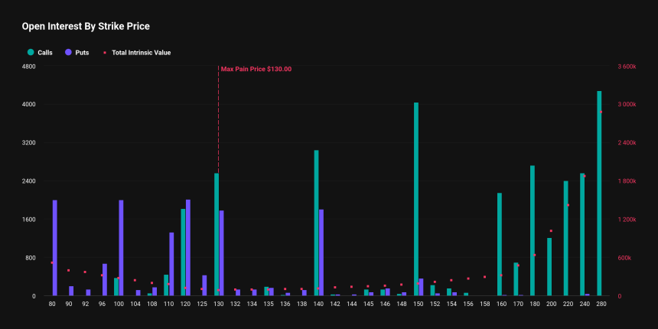658x329 pixels.
Task: Select the Puts bar at strike 110
Action: [171, 264]
